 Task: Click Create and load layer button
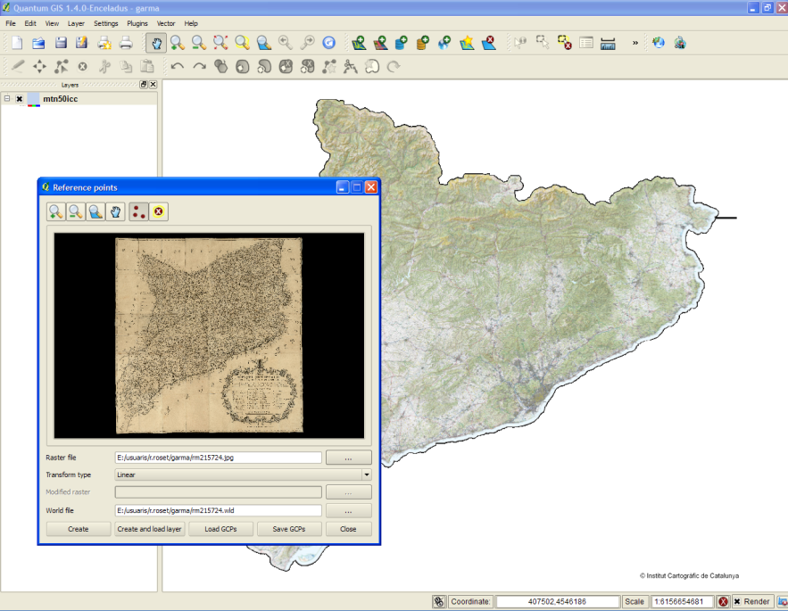coord(149,529)
